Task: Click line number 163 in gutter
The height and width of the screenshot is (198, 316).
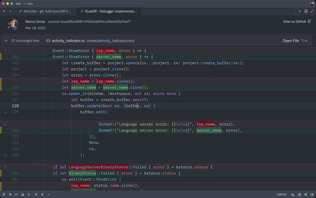Action: point(15,179)
